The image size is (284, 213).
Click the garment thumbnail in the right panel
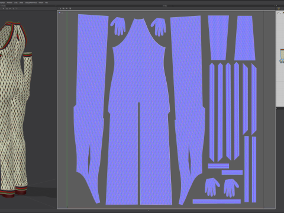(282, 56)
